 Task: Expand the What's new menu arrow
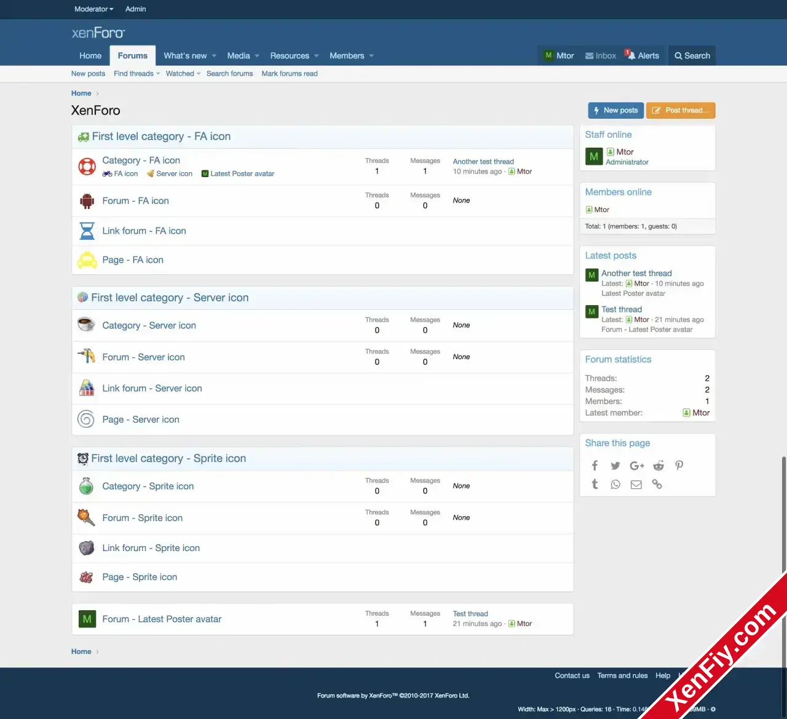coord(214,56)
